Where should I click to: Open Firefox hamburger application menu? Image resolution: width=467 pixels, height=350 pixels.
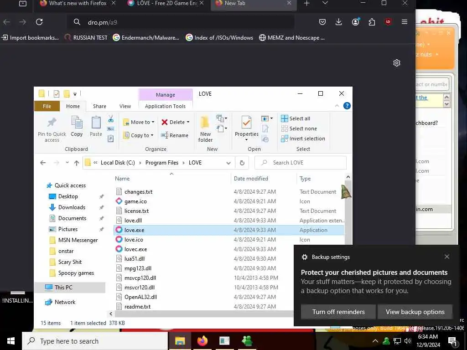click(x=405, y=22)
